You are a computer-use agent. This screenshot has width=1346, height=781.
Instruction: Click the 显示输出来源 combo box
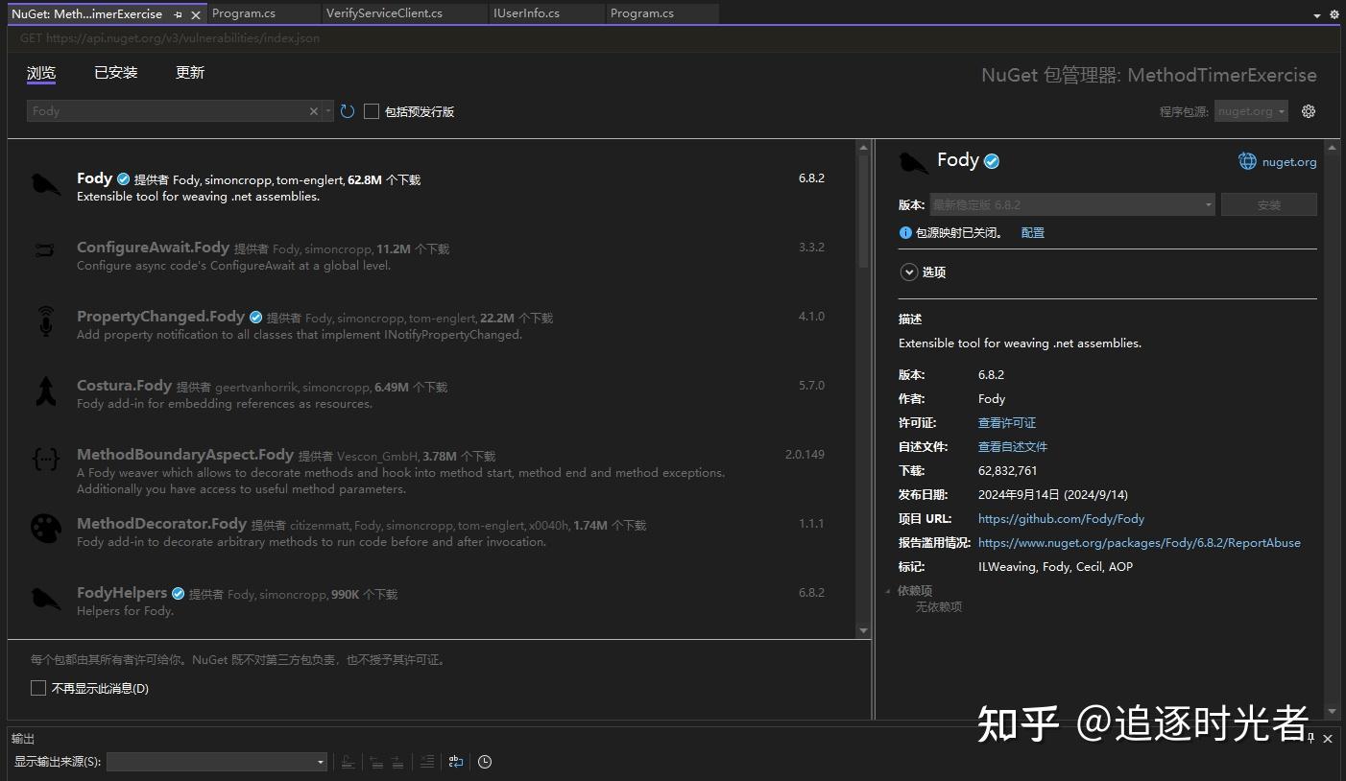(216, 761)
